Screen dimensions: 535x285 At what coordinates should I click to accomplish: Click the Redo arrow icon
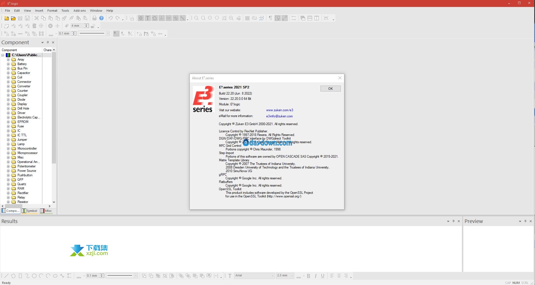click(118, 18)
